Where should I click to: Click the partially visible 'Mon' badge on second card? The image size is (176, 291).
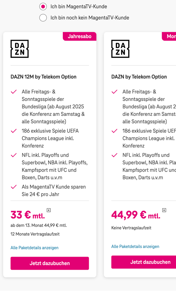[170, 36]
